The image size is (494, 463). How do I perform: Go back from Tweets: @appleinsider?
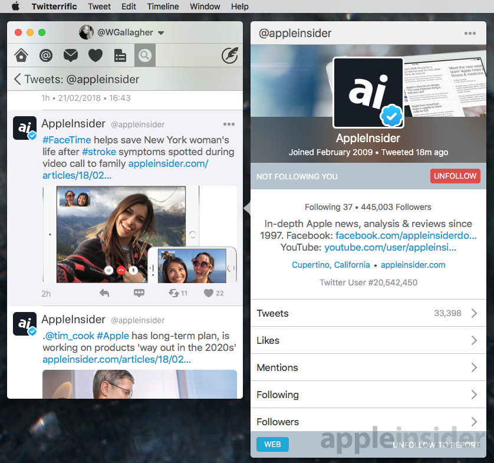(x=18, y=79)
